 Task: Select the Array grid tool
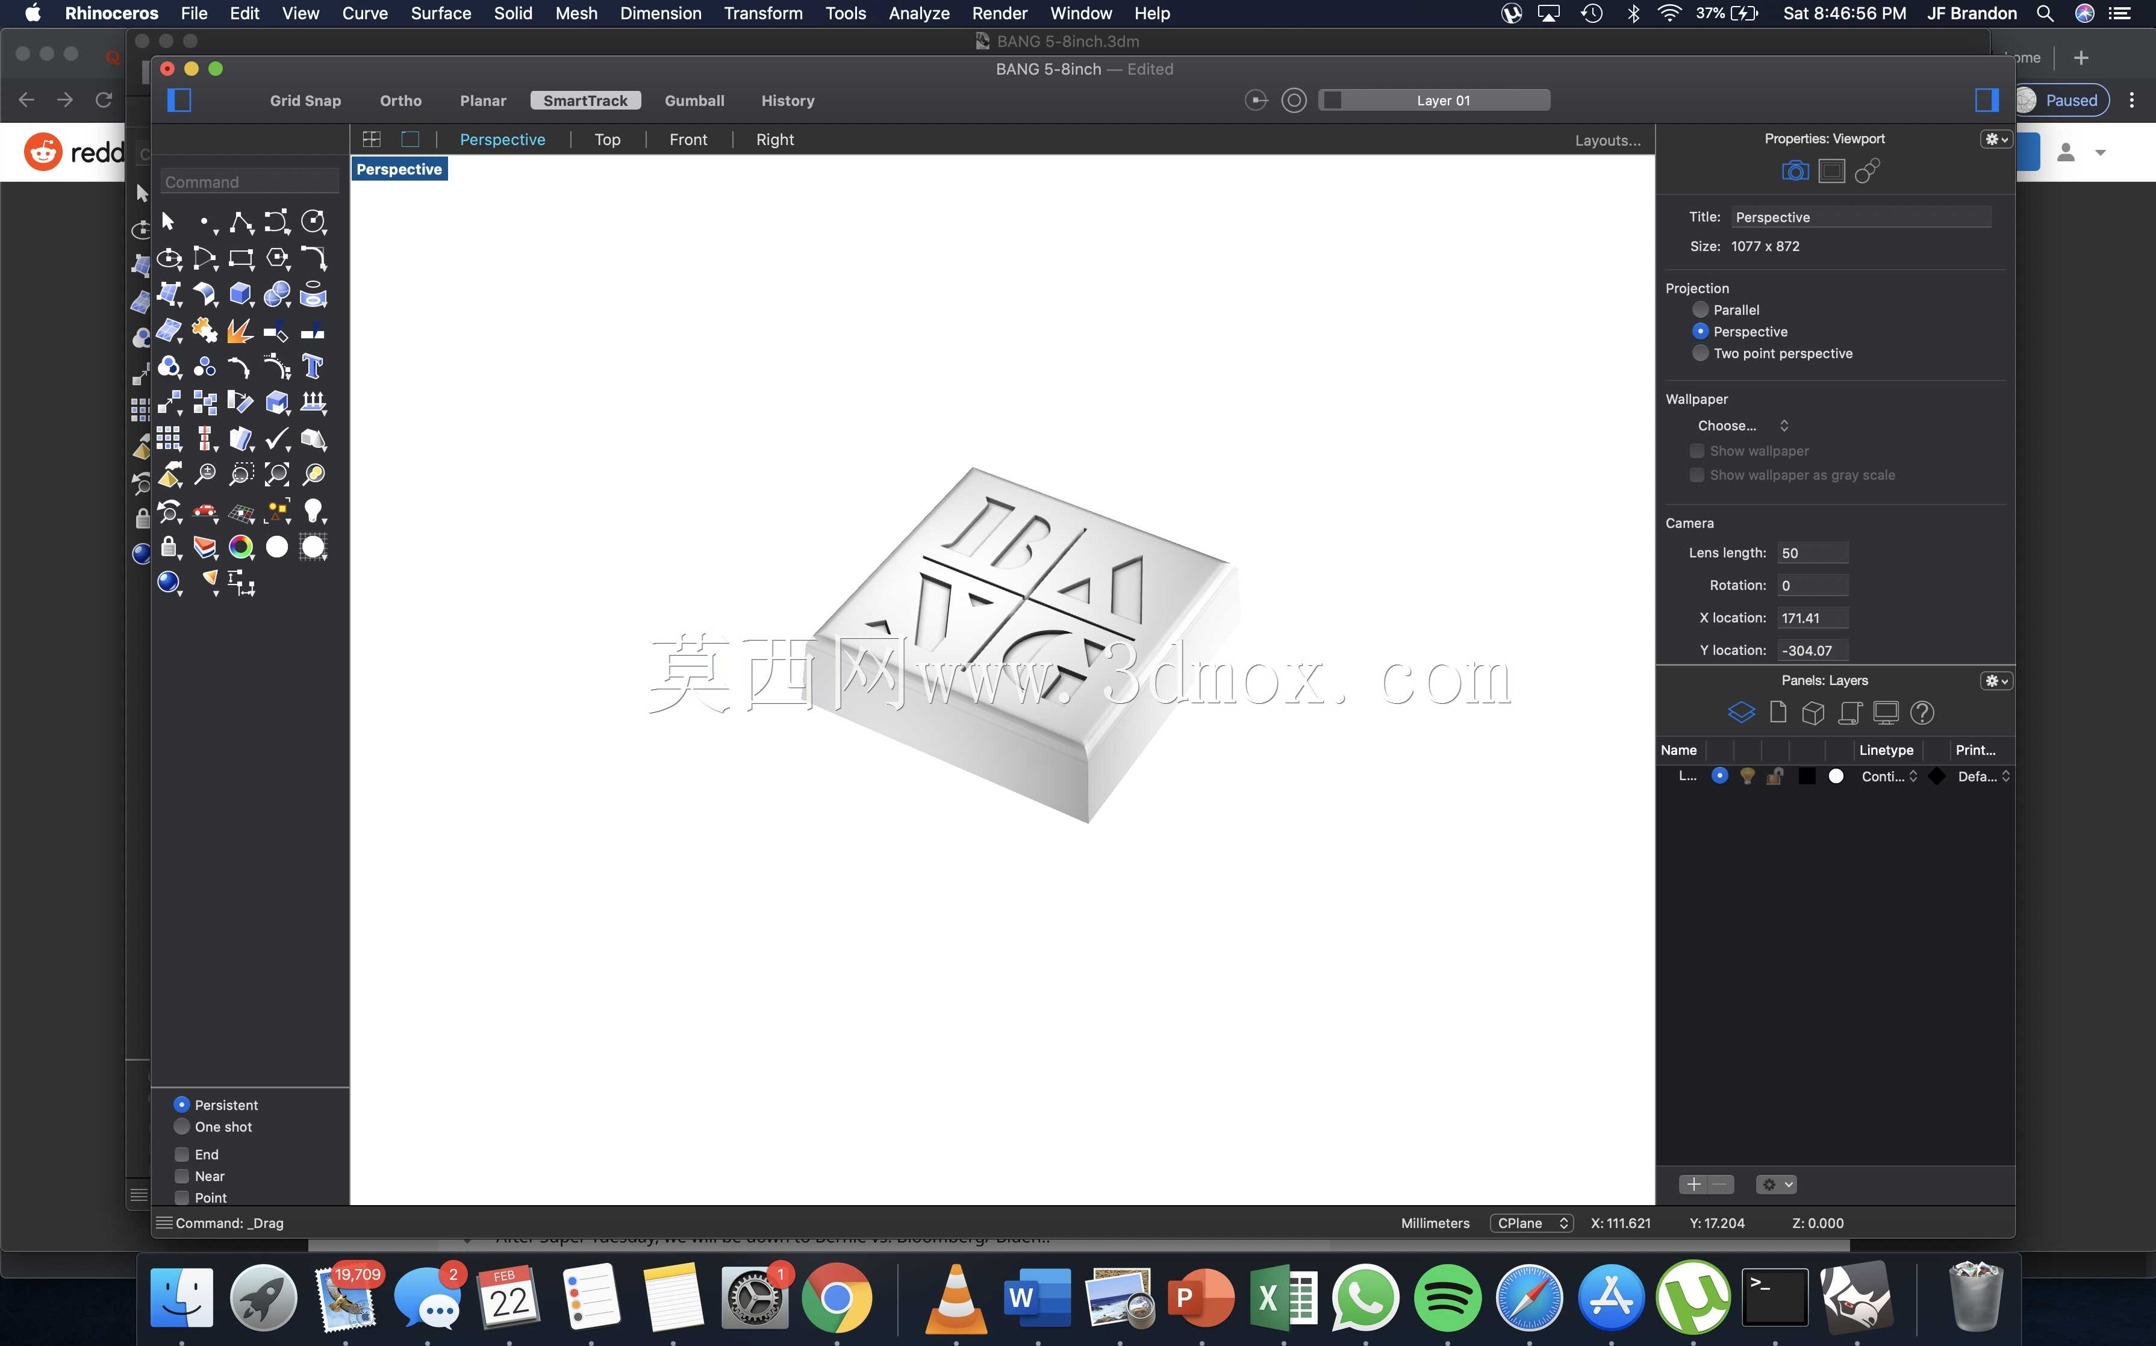[169, 438]
